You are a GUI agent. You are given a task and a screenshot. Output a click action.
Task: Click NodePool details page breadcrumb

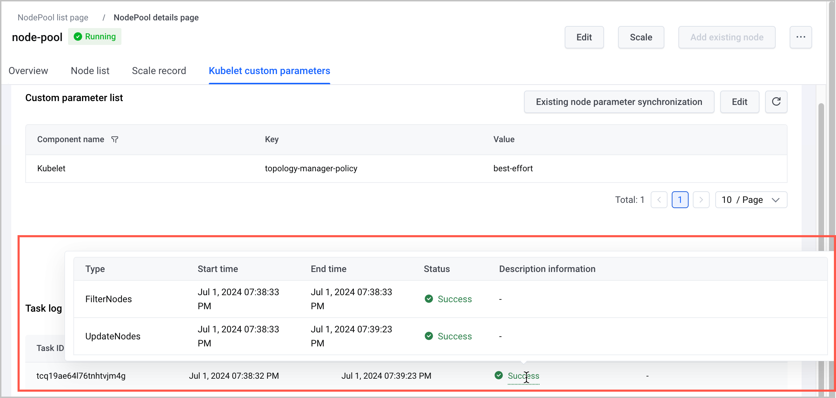pos(156,18)
